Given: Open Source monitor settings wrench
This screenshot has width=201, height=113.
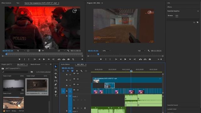Looking at the screenshot, I should 68,51.
